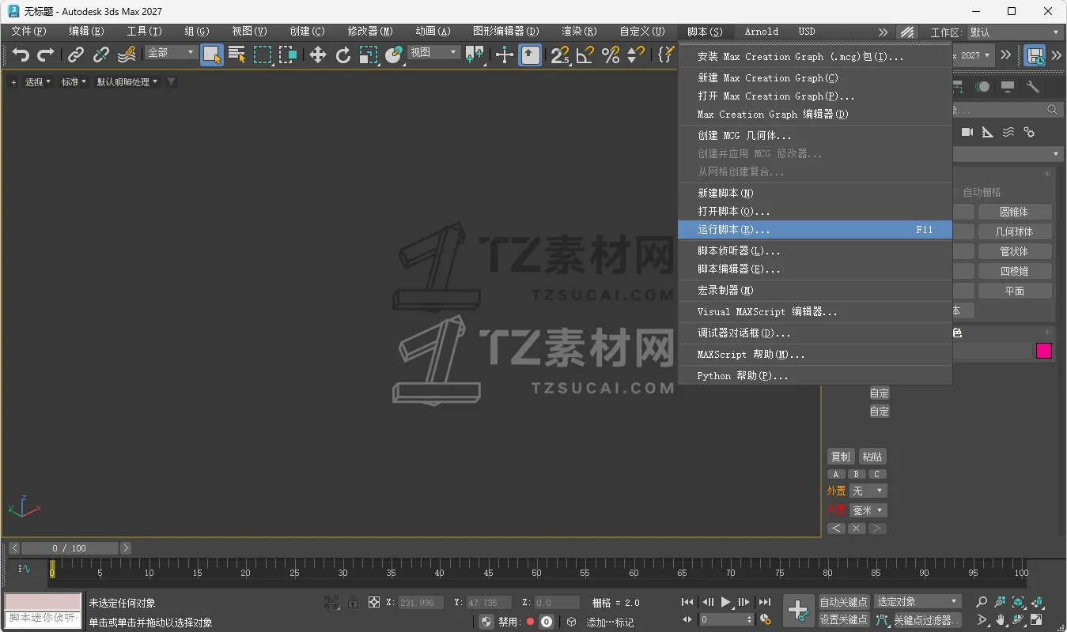The height and width of the screenshot is (632, 1067).
Task: Toggle Window/Crossing selection mode
Action: tap(288, 55)
